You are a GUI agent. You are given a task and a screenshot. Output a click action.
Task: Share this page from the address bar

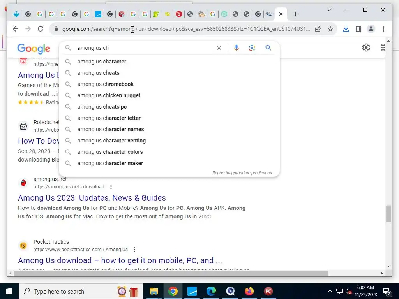pyautogui.click(x=318, y=29)
